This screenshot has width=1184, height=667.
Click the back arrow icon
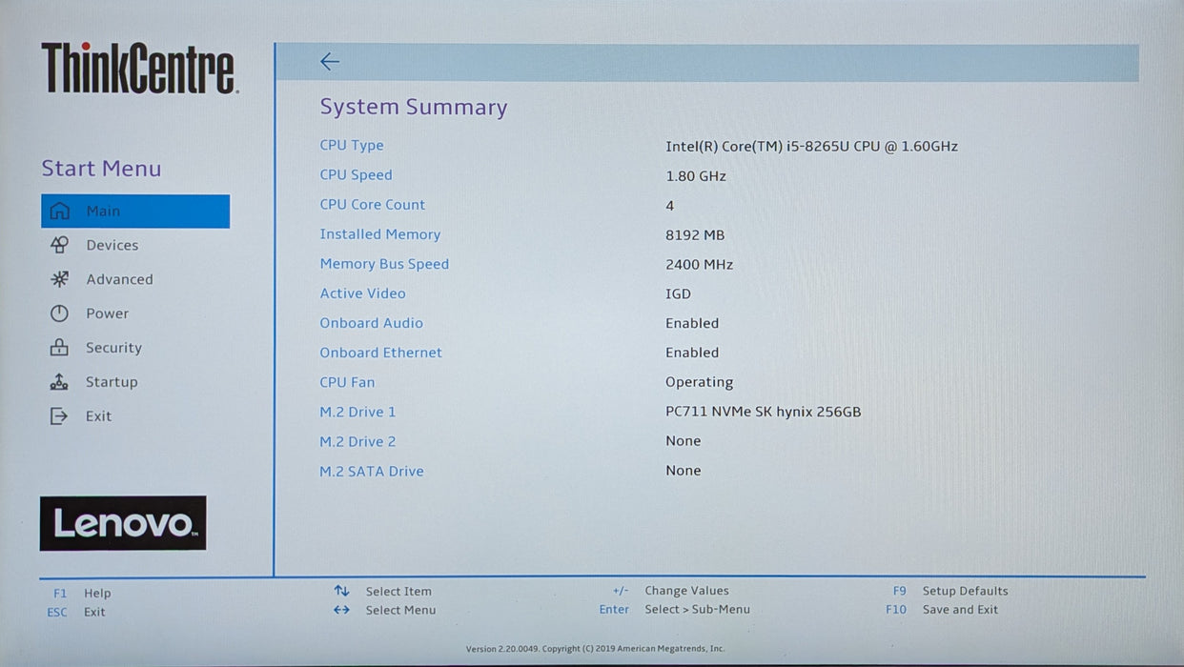click(330, 62)
